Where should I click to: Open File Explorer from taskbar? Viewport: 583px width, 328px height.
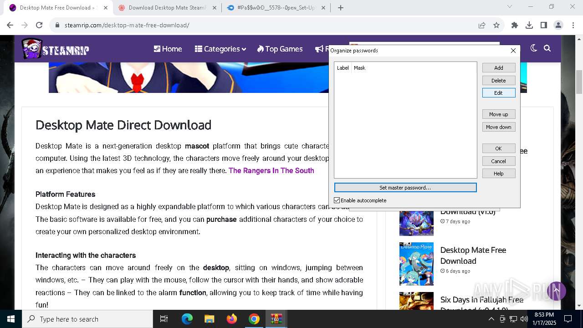(209, 319)
